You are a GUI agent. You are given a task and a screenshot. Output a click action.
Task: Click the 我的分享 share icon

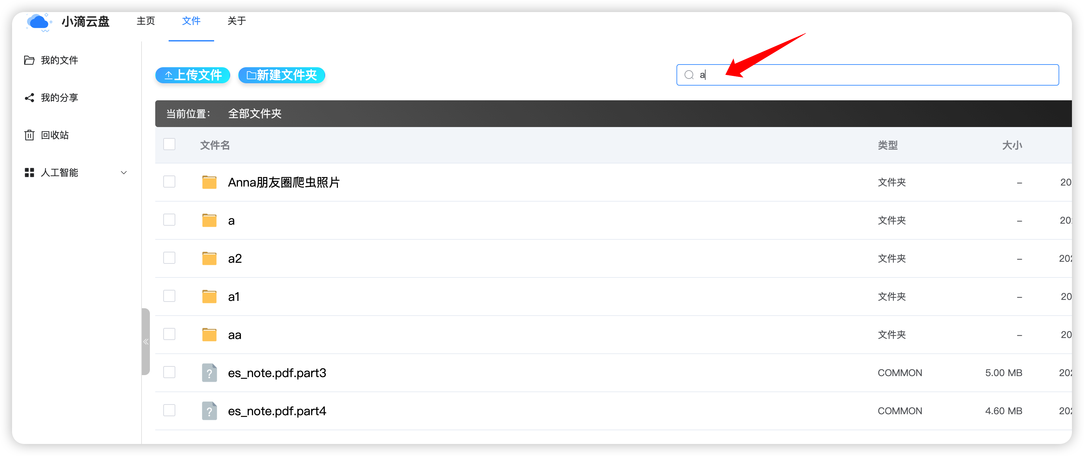[29, 98]
